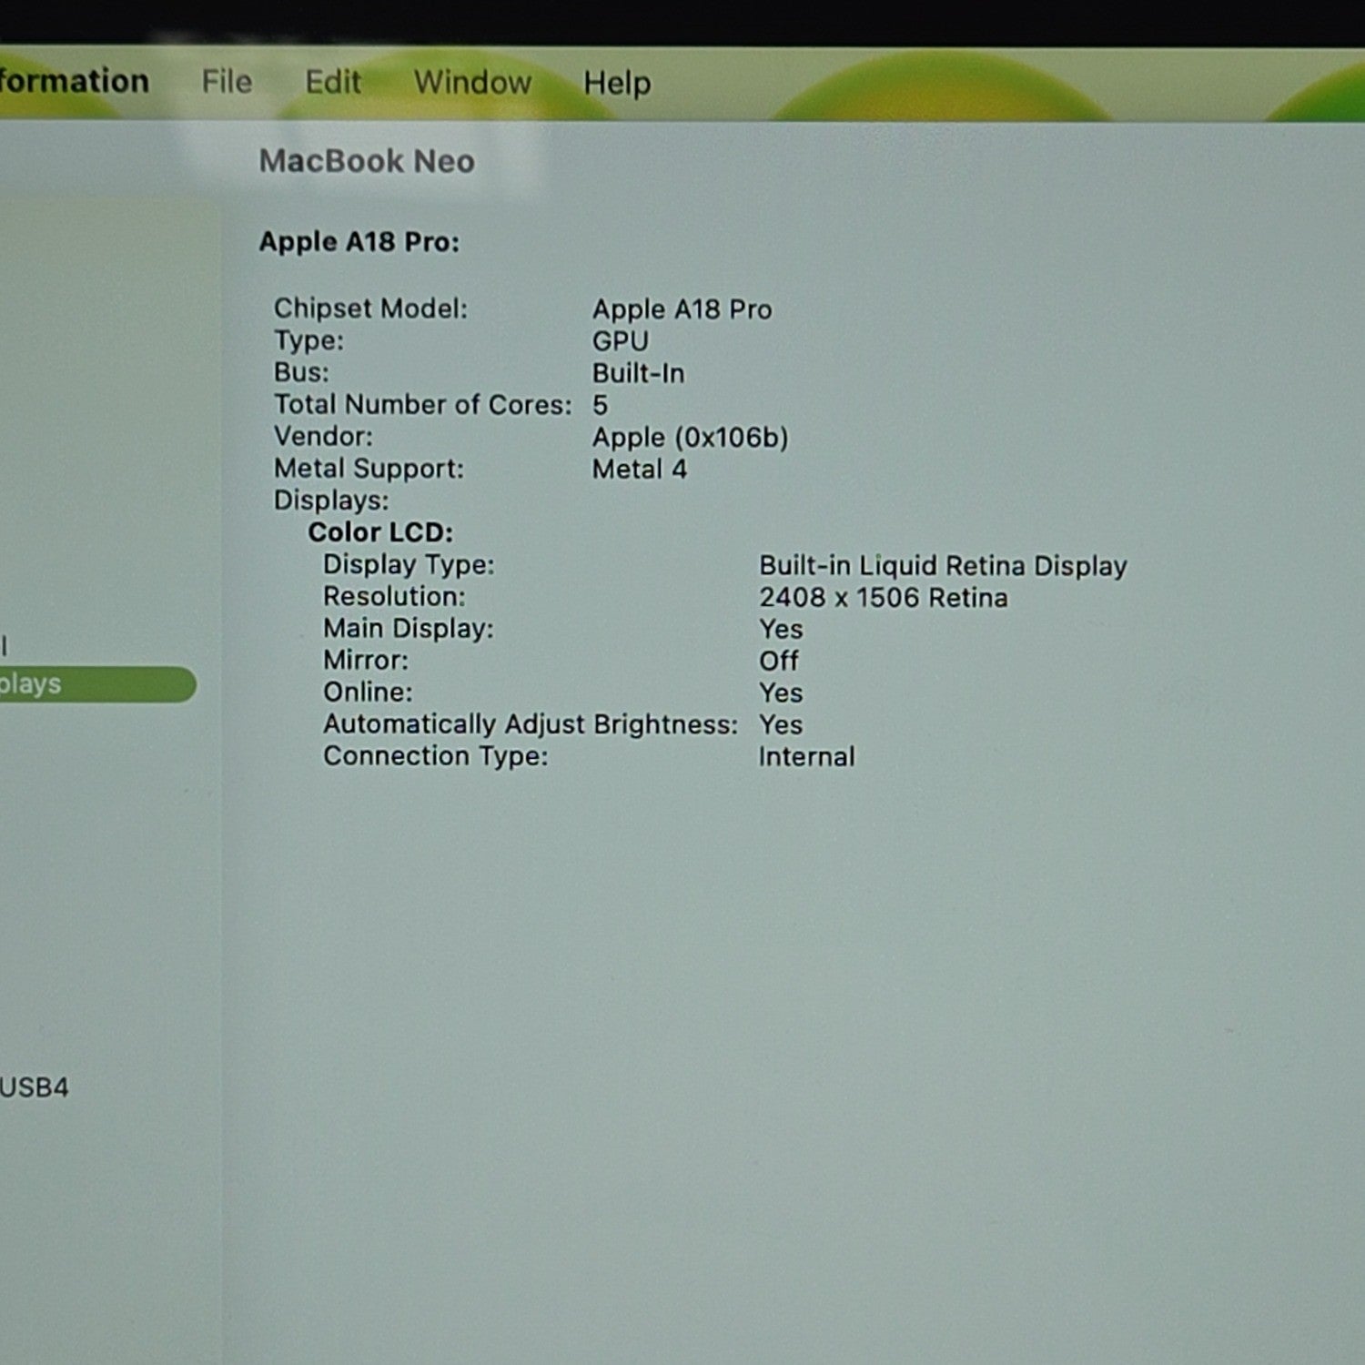1365x1365 pixels.
Task: Click the Color LCD heading
Action: point(380,532)
